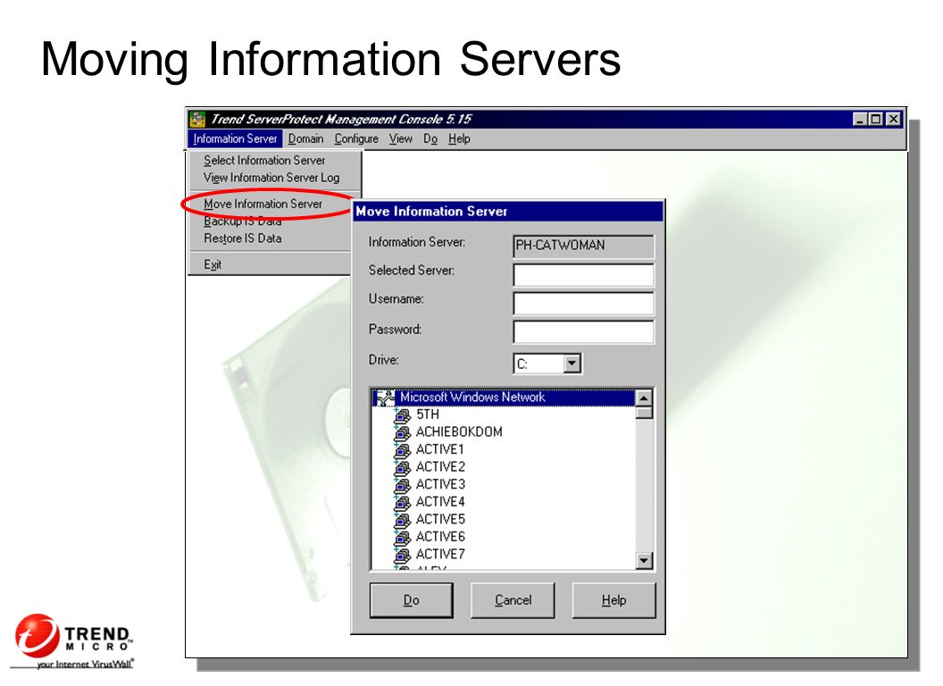Select the ACHIEBOKDOM domain
Image resolution: width=943 pixels, height=686 pixels.
click(x=459, y=432)
